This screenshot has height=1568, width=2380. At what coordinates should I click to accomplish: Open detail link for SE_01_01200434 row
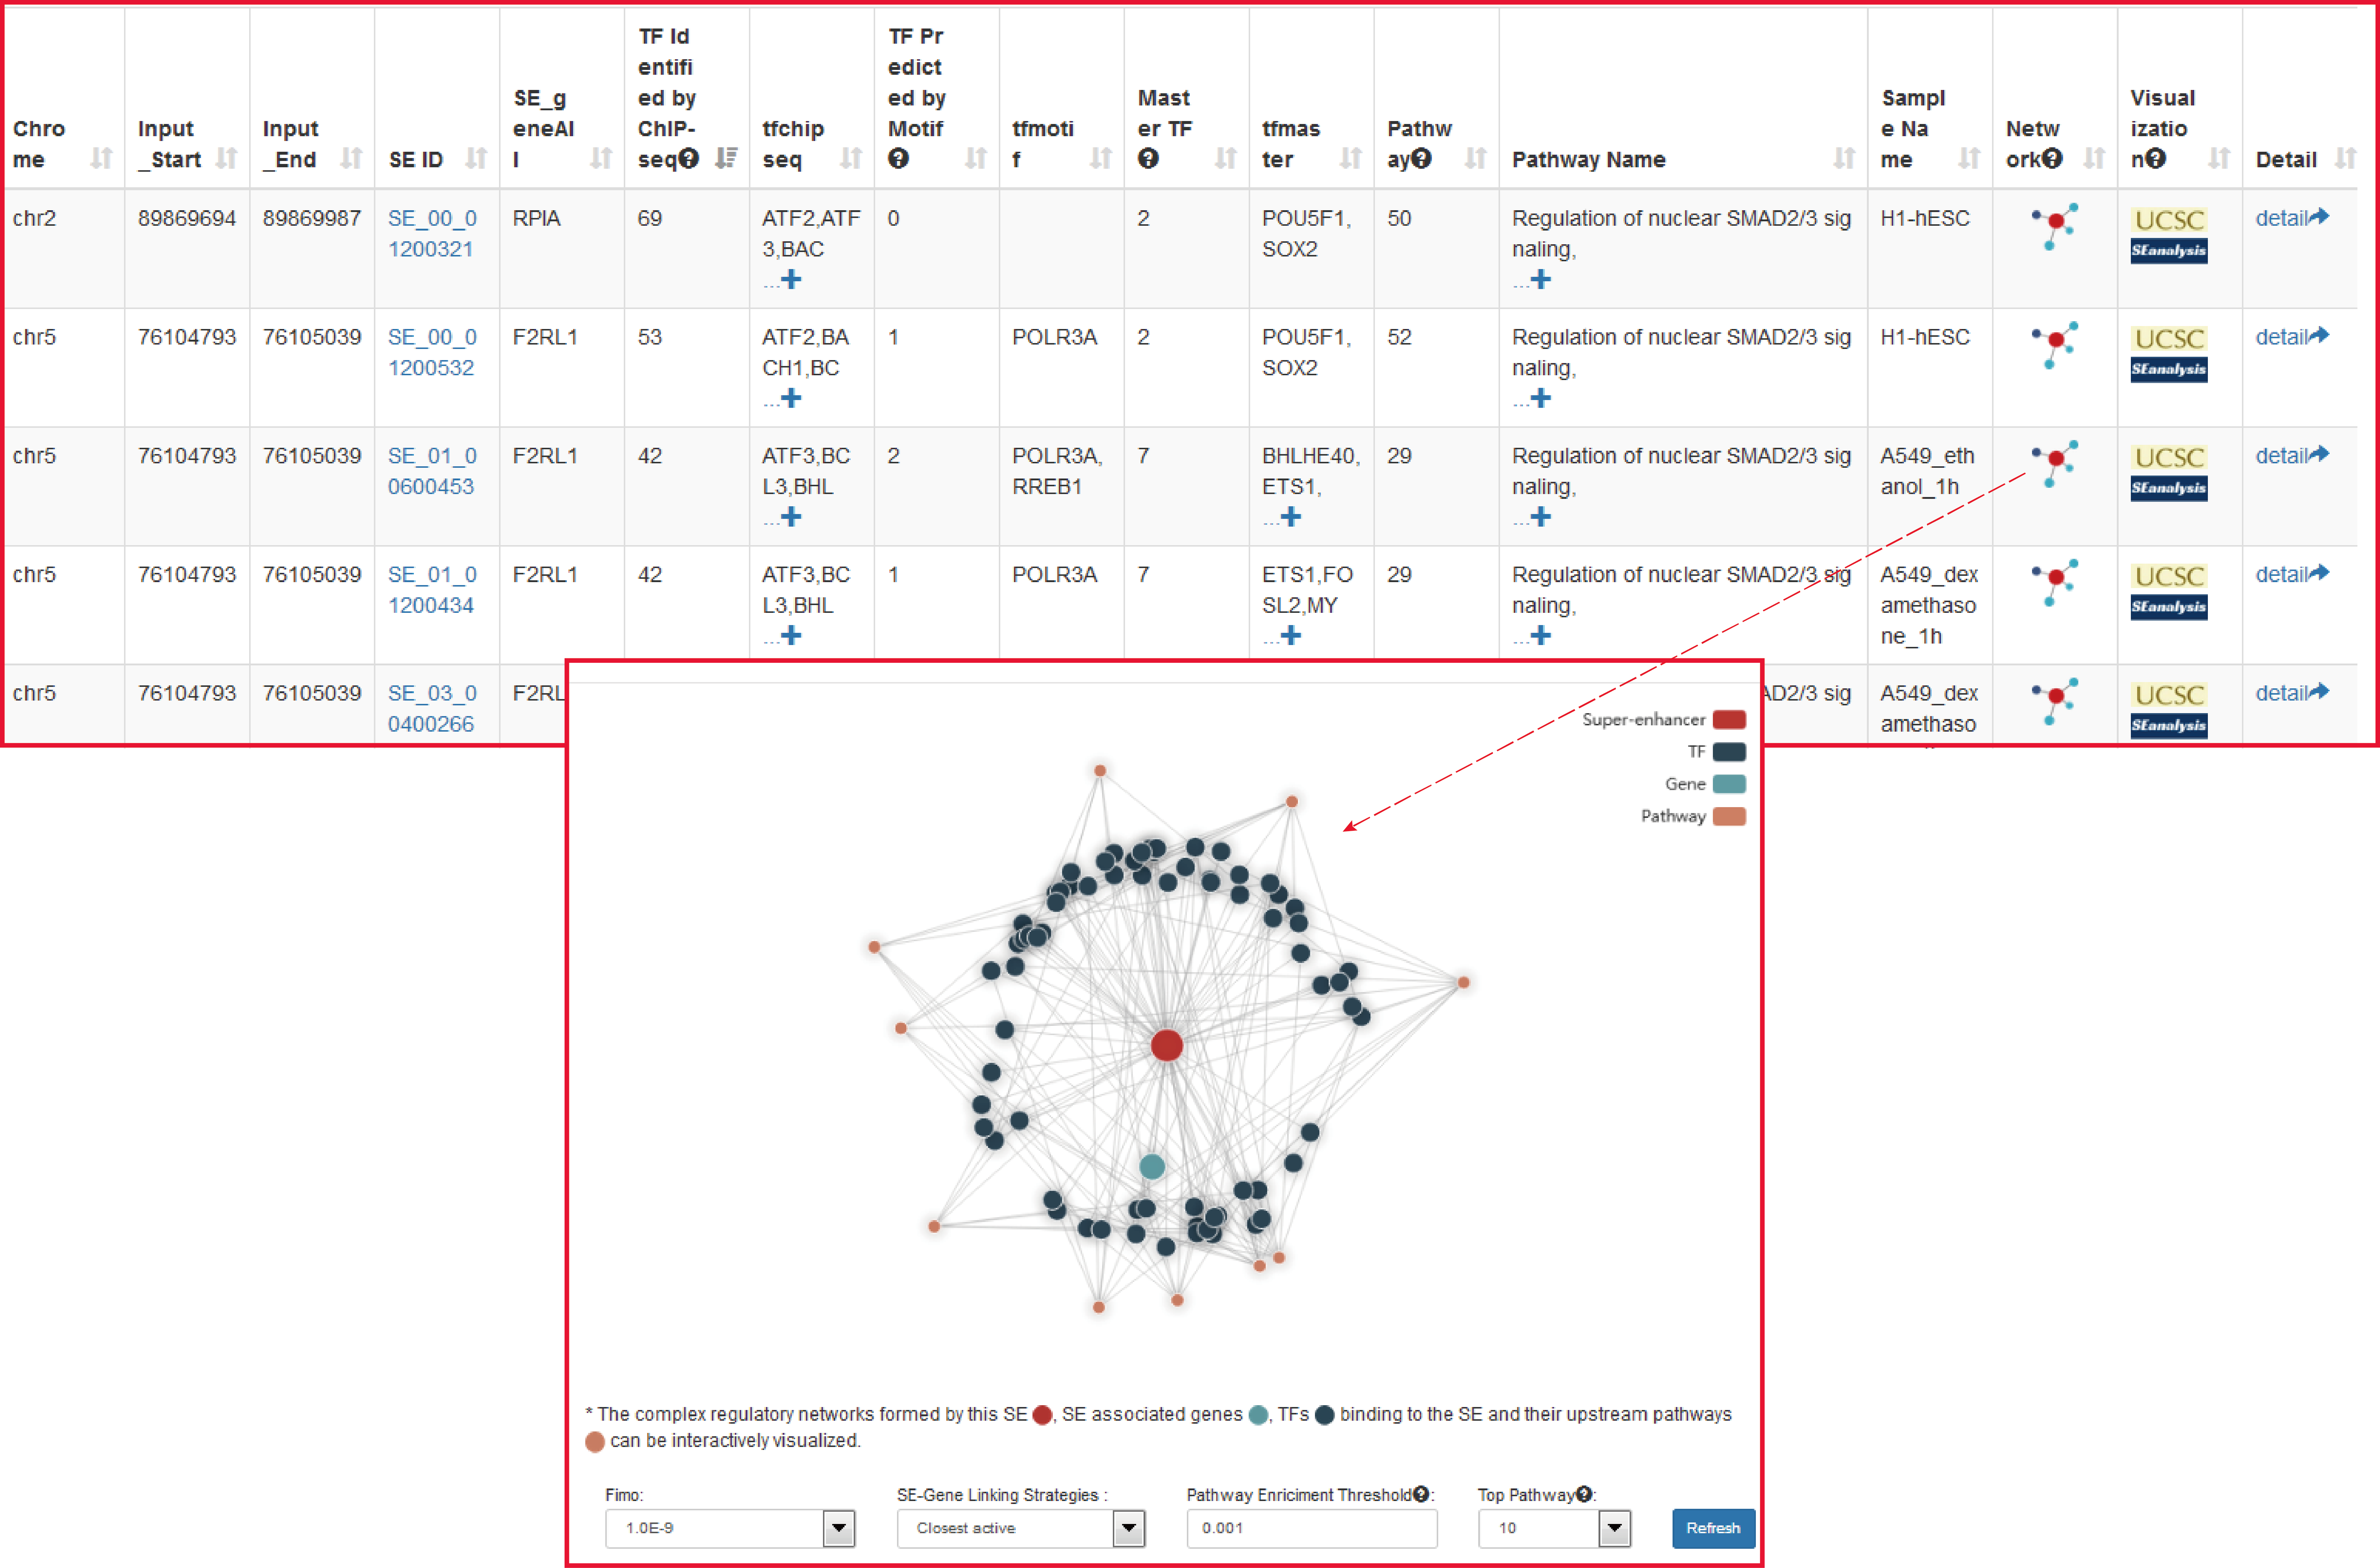coord(2292,574)
